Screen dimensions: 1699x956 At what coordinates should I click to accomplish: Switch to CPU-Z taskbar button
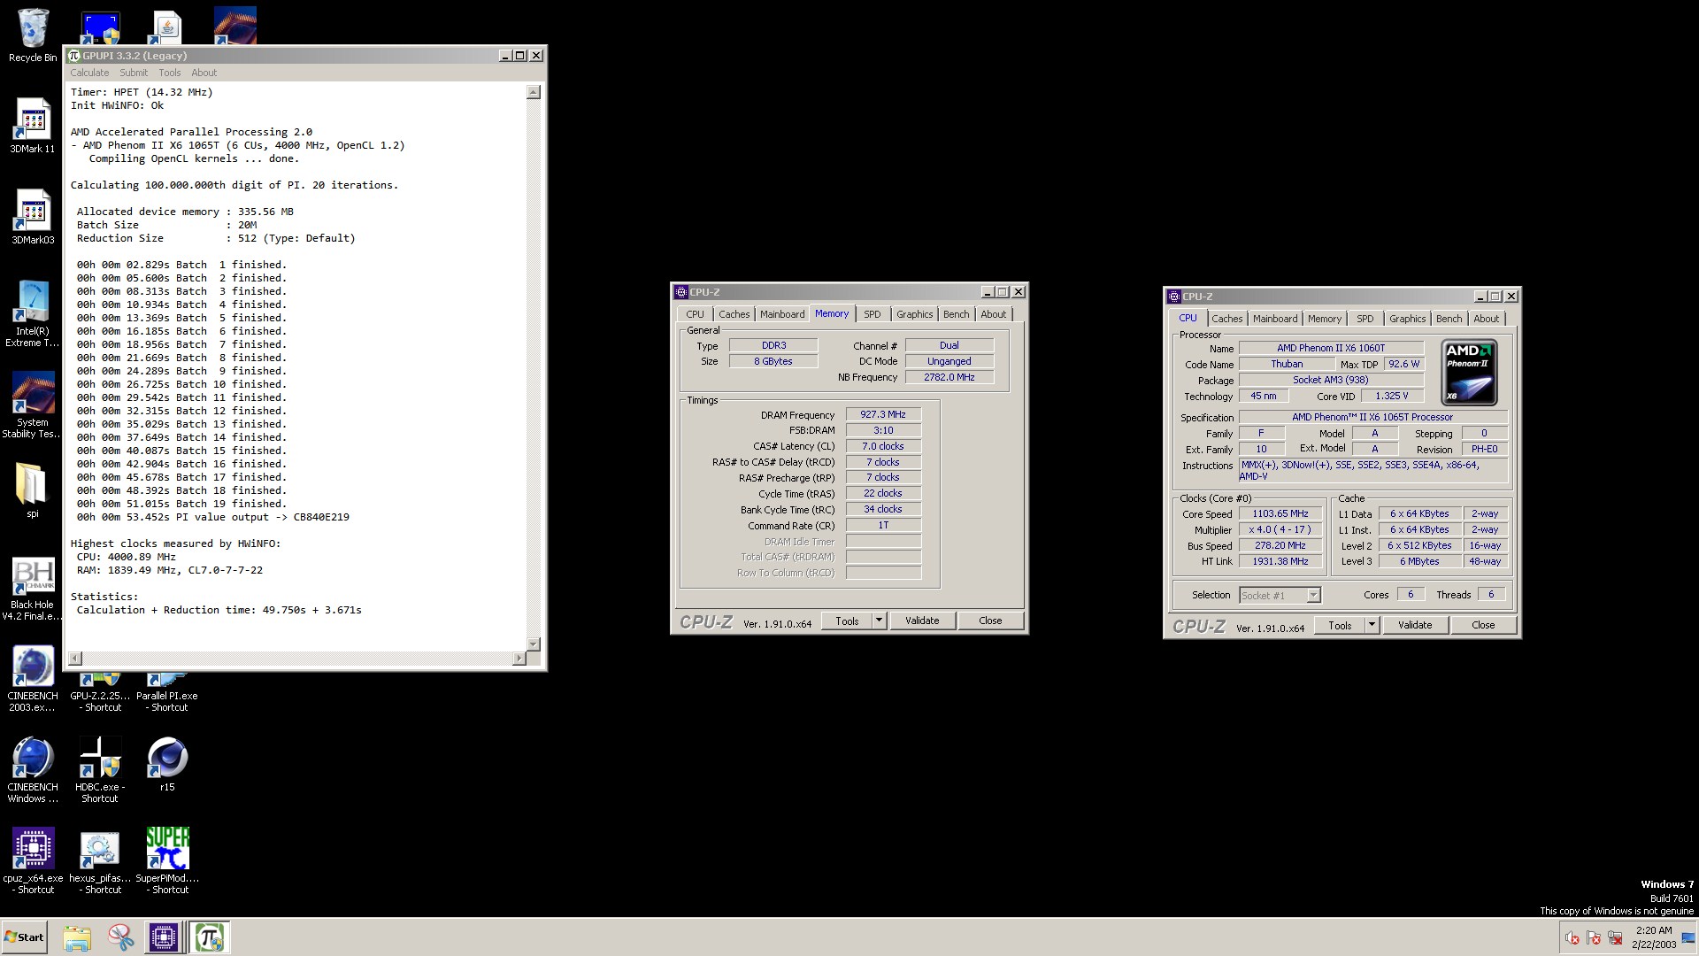coord(164,937)
